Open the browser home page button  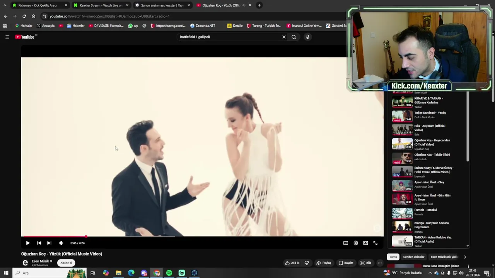coord(33,16)
